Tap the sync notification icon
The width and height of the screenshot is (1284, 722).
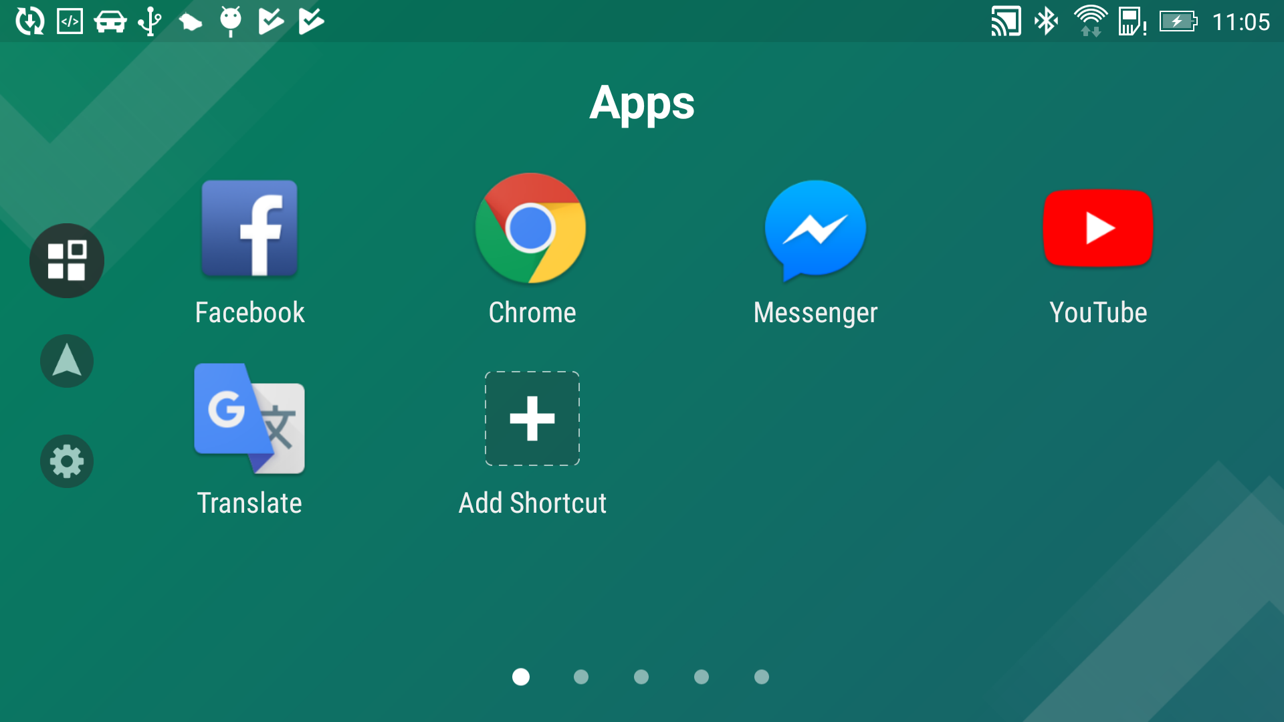30,21
